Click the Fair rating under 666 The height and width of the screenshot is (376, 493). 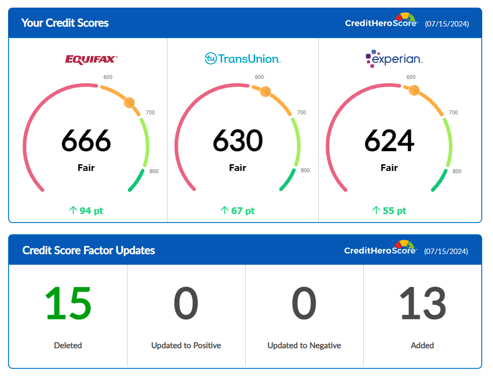point(86,168)
